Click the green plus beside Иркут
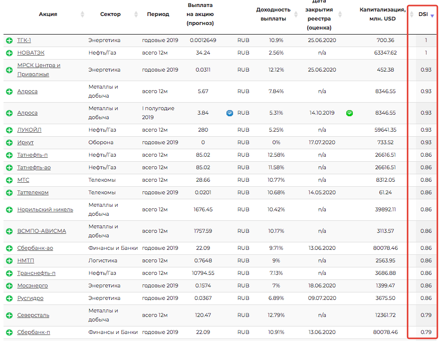440x341 pixels. click(9, 143)
